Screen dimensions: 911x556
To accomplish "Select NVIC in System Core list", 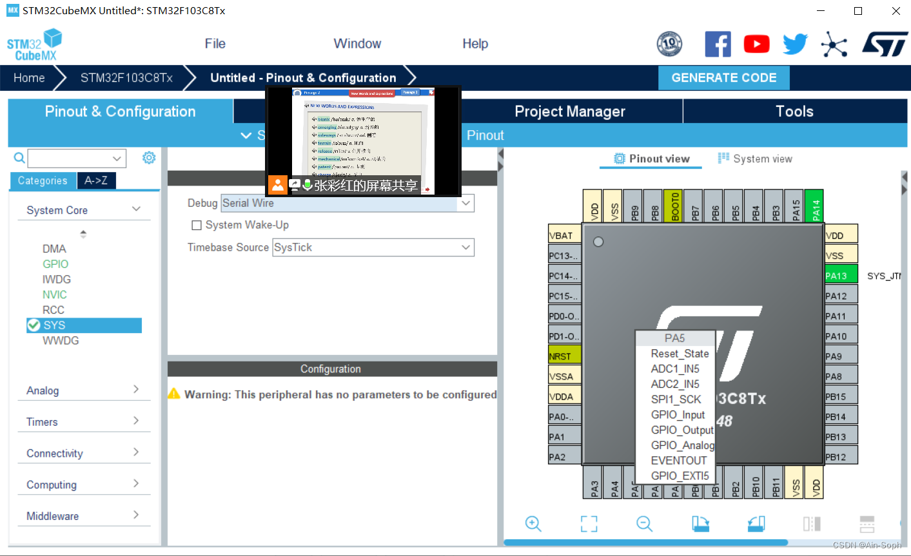I will [55, 294].
